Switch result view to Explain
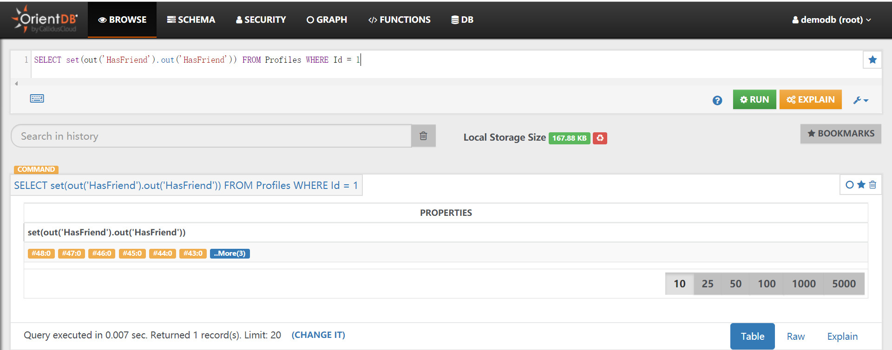892x350 pixels. [842, 337]
